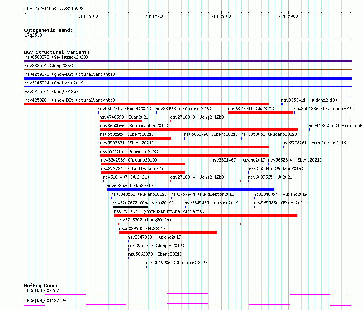Open nsv6089665 (Wu2021) label
The image size is (363, 310).
(x=271, y=177)
